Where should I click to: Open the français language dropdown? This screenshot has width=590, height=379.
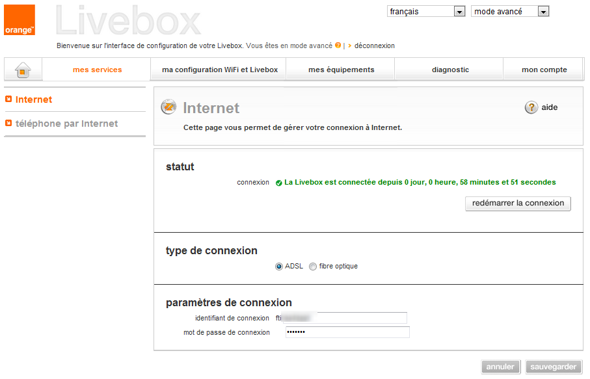(426, 11)
